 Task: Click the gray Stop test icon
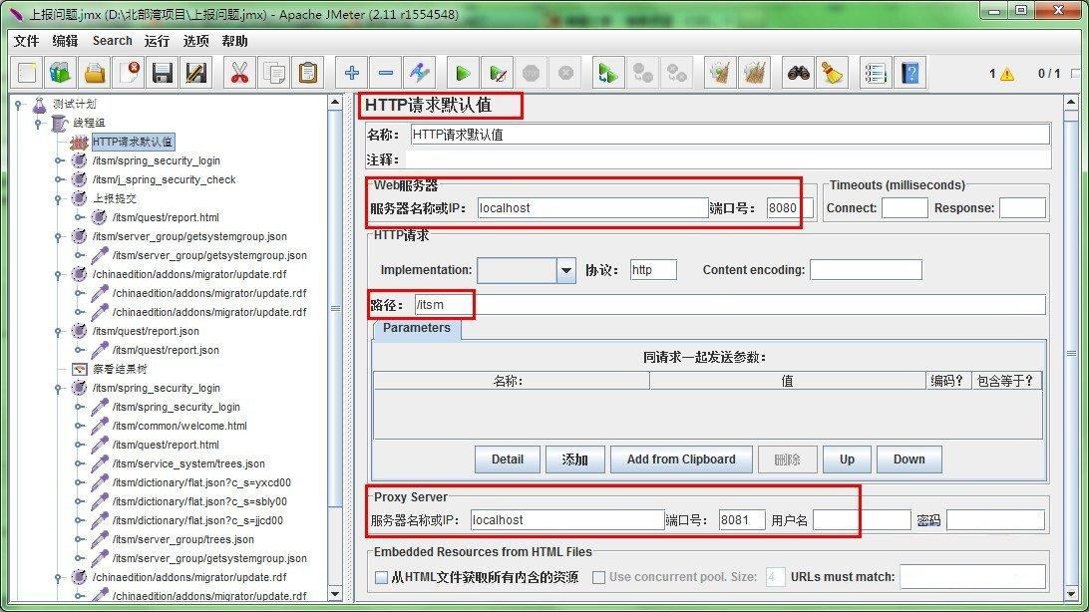[x=532, y=72]
